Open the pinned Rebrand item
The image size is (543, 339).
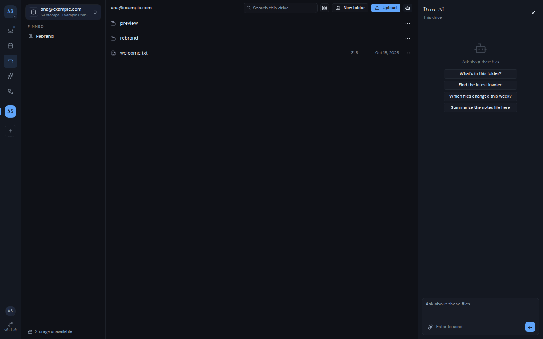coord(63,37)
